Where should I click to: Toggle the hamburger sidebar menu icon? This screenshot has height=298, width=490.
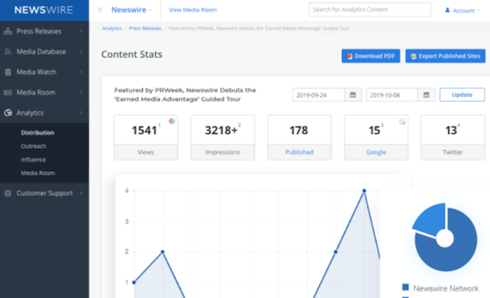pyautogui.click(x=100, y=10)
